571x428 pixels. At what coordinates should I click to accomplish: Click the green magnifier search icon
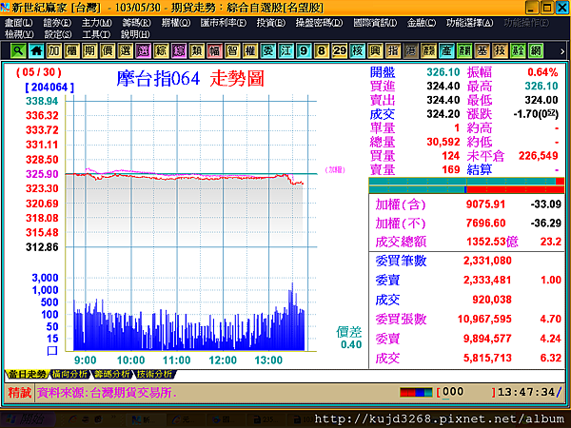click(x=18, y=50)
